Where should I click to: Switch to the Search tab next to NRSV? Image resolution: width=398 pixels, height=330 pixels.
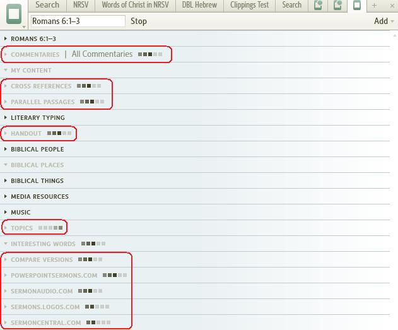click(47, 5)
